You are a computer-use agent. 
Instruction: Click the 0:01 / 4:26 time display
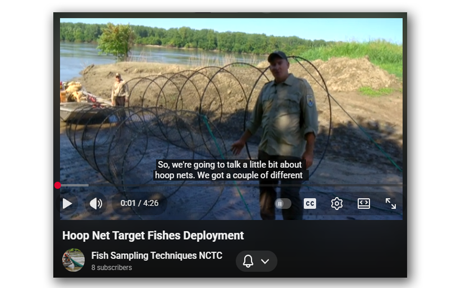tap(140, 203)
